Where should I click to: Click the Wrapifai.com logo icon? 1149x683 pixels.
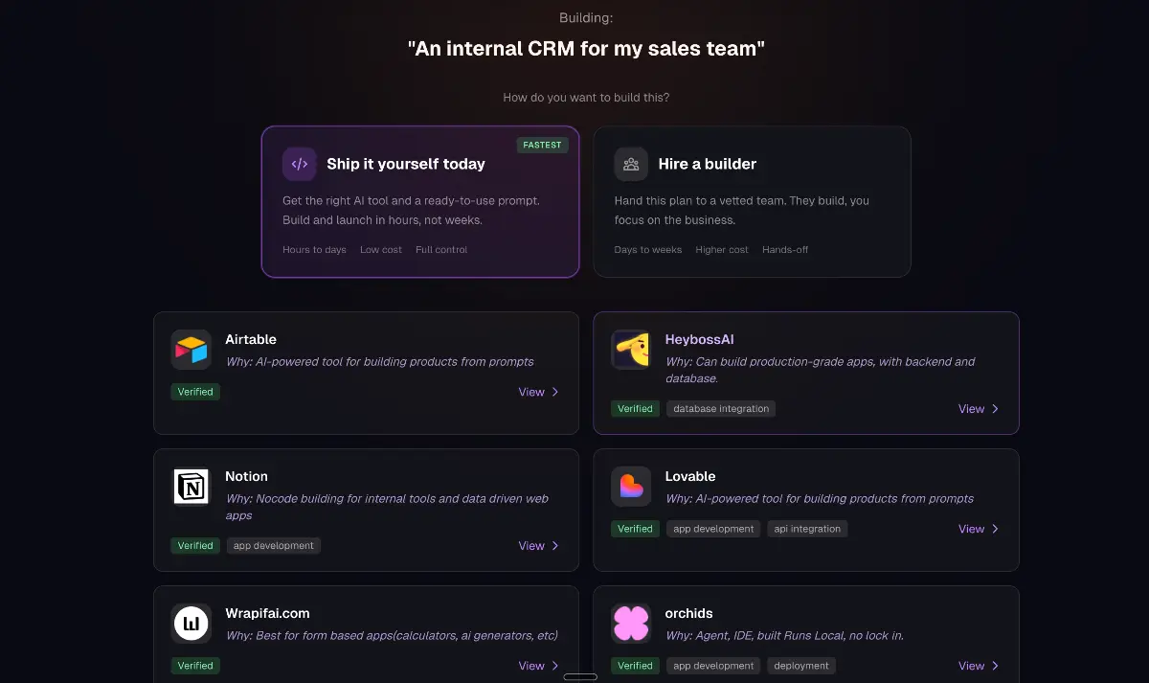[191, 624]
